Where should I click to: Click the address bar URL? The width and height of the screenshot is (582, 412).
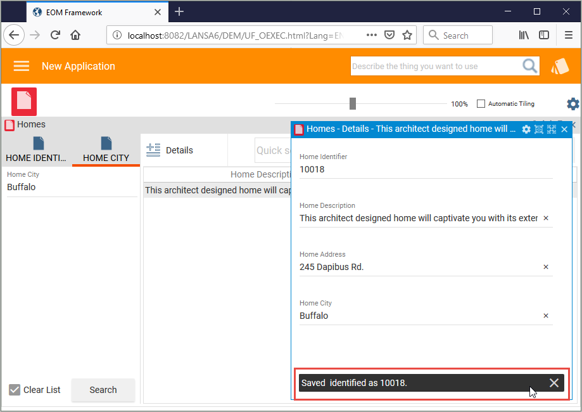235,35
